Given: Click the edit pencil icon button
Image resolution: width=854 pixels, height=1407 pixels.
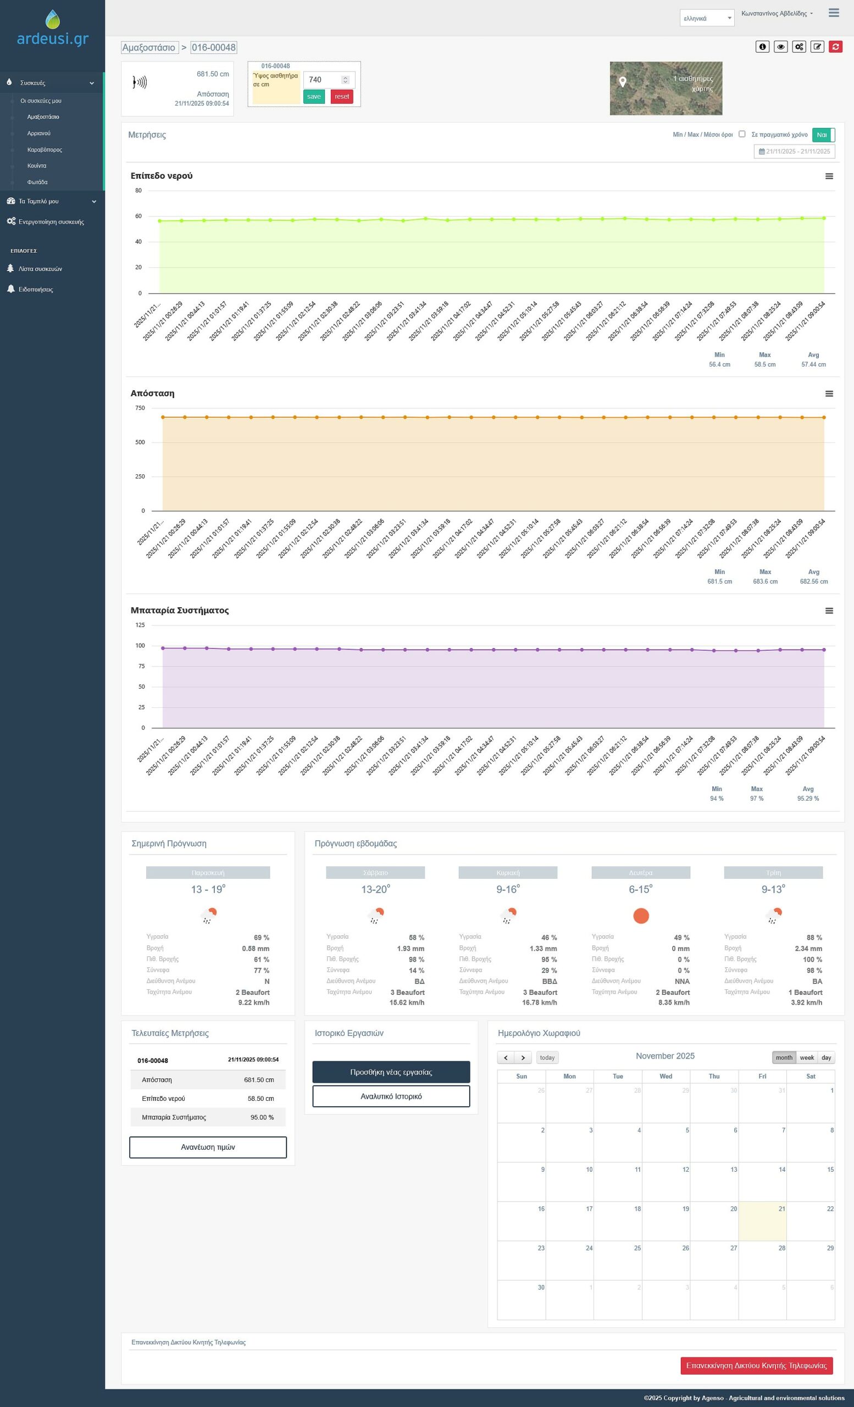Looking at the screenshot, I should [817, 47].
